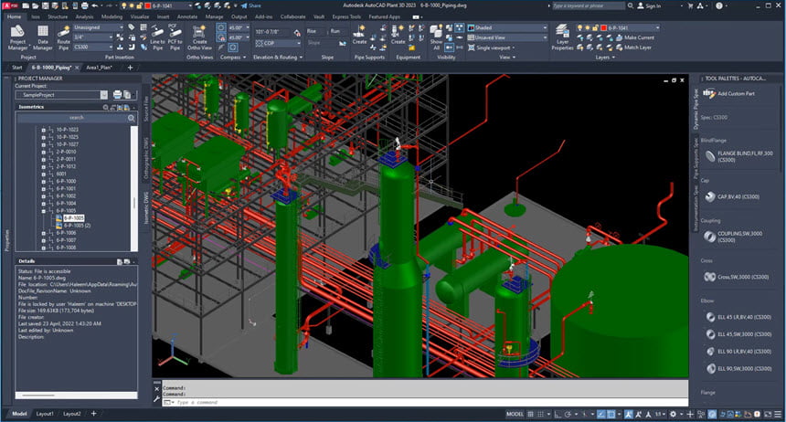Click the red layer color swatch in Layers panel
The image size is (786, 422).
(x=603, y=27)
